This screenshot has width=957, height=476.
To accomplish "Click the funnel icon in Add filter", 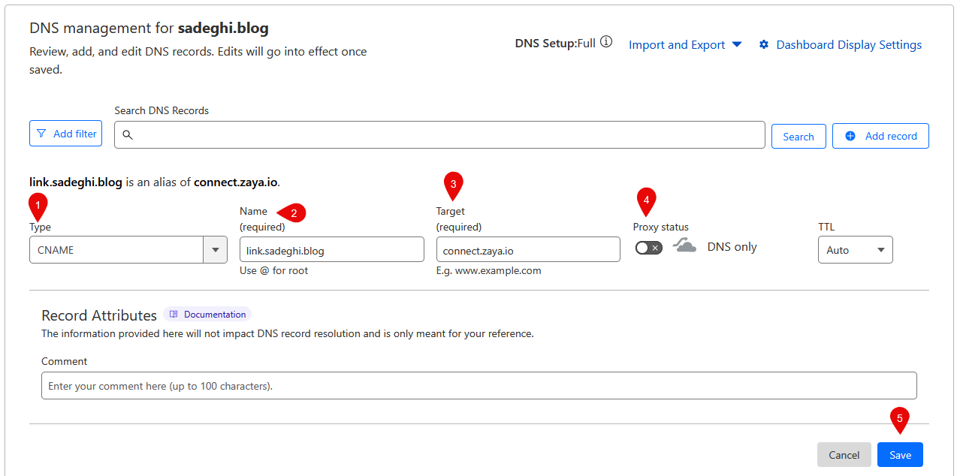I will [41, 134].
